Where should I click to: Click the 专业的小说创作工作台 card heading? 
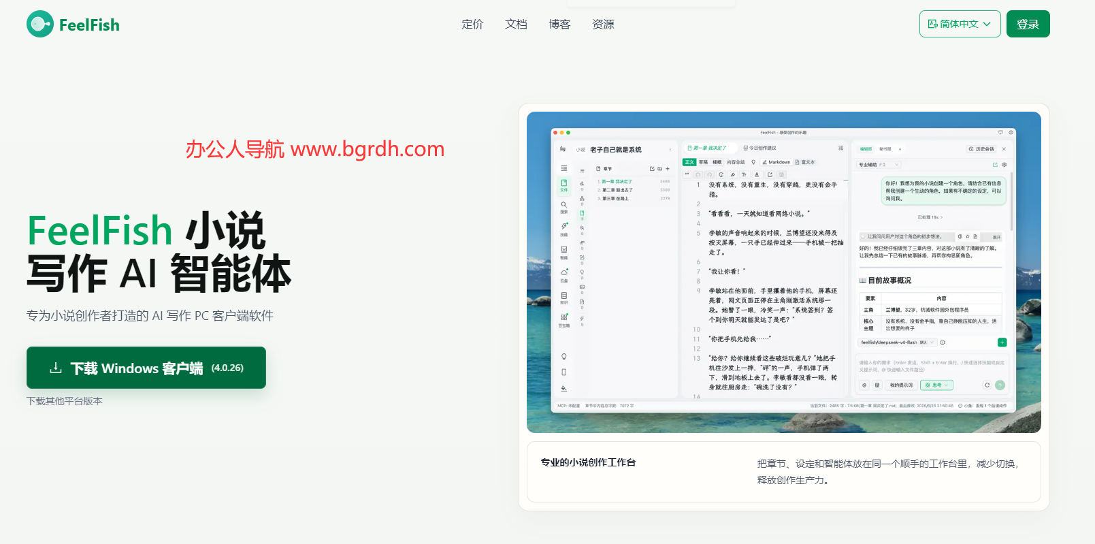(588, 462)
